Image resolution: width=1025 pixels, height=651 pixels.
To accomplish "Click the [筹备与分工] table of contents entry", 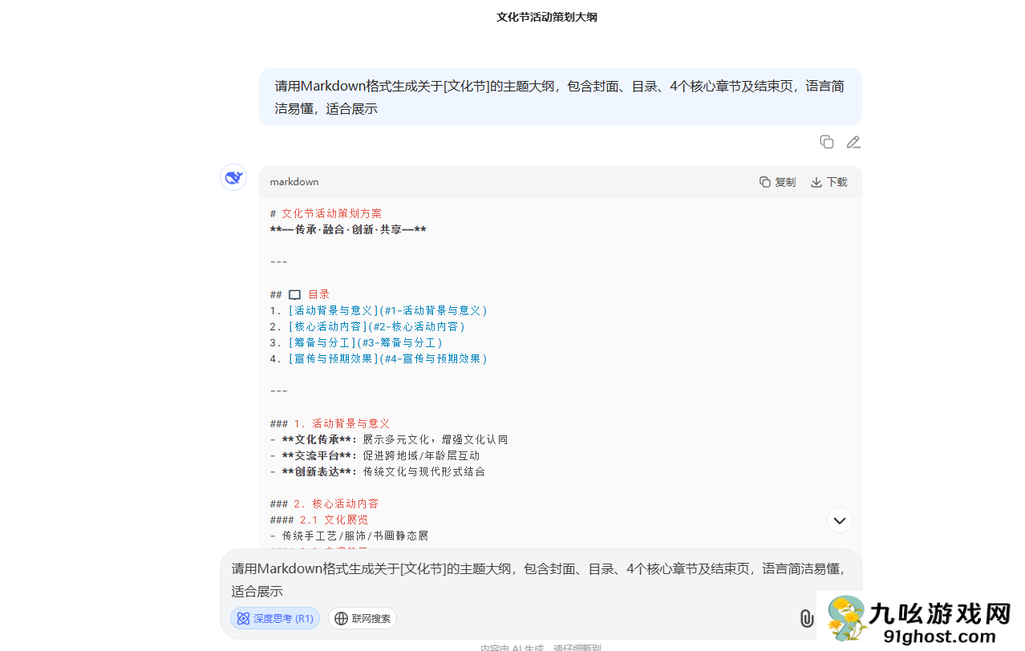I will [x=322, y=342].
